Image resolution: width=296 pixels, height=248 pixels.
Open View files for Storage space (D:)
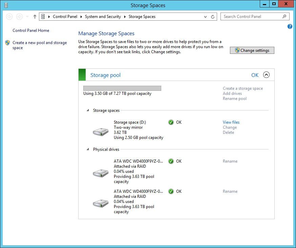click(x=231, y=122)
